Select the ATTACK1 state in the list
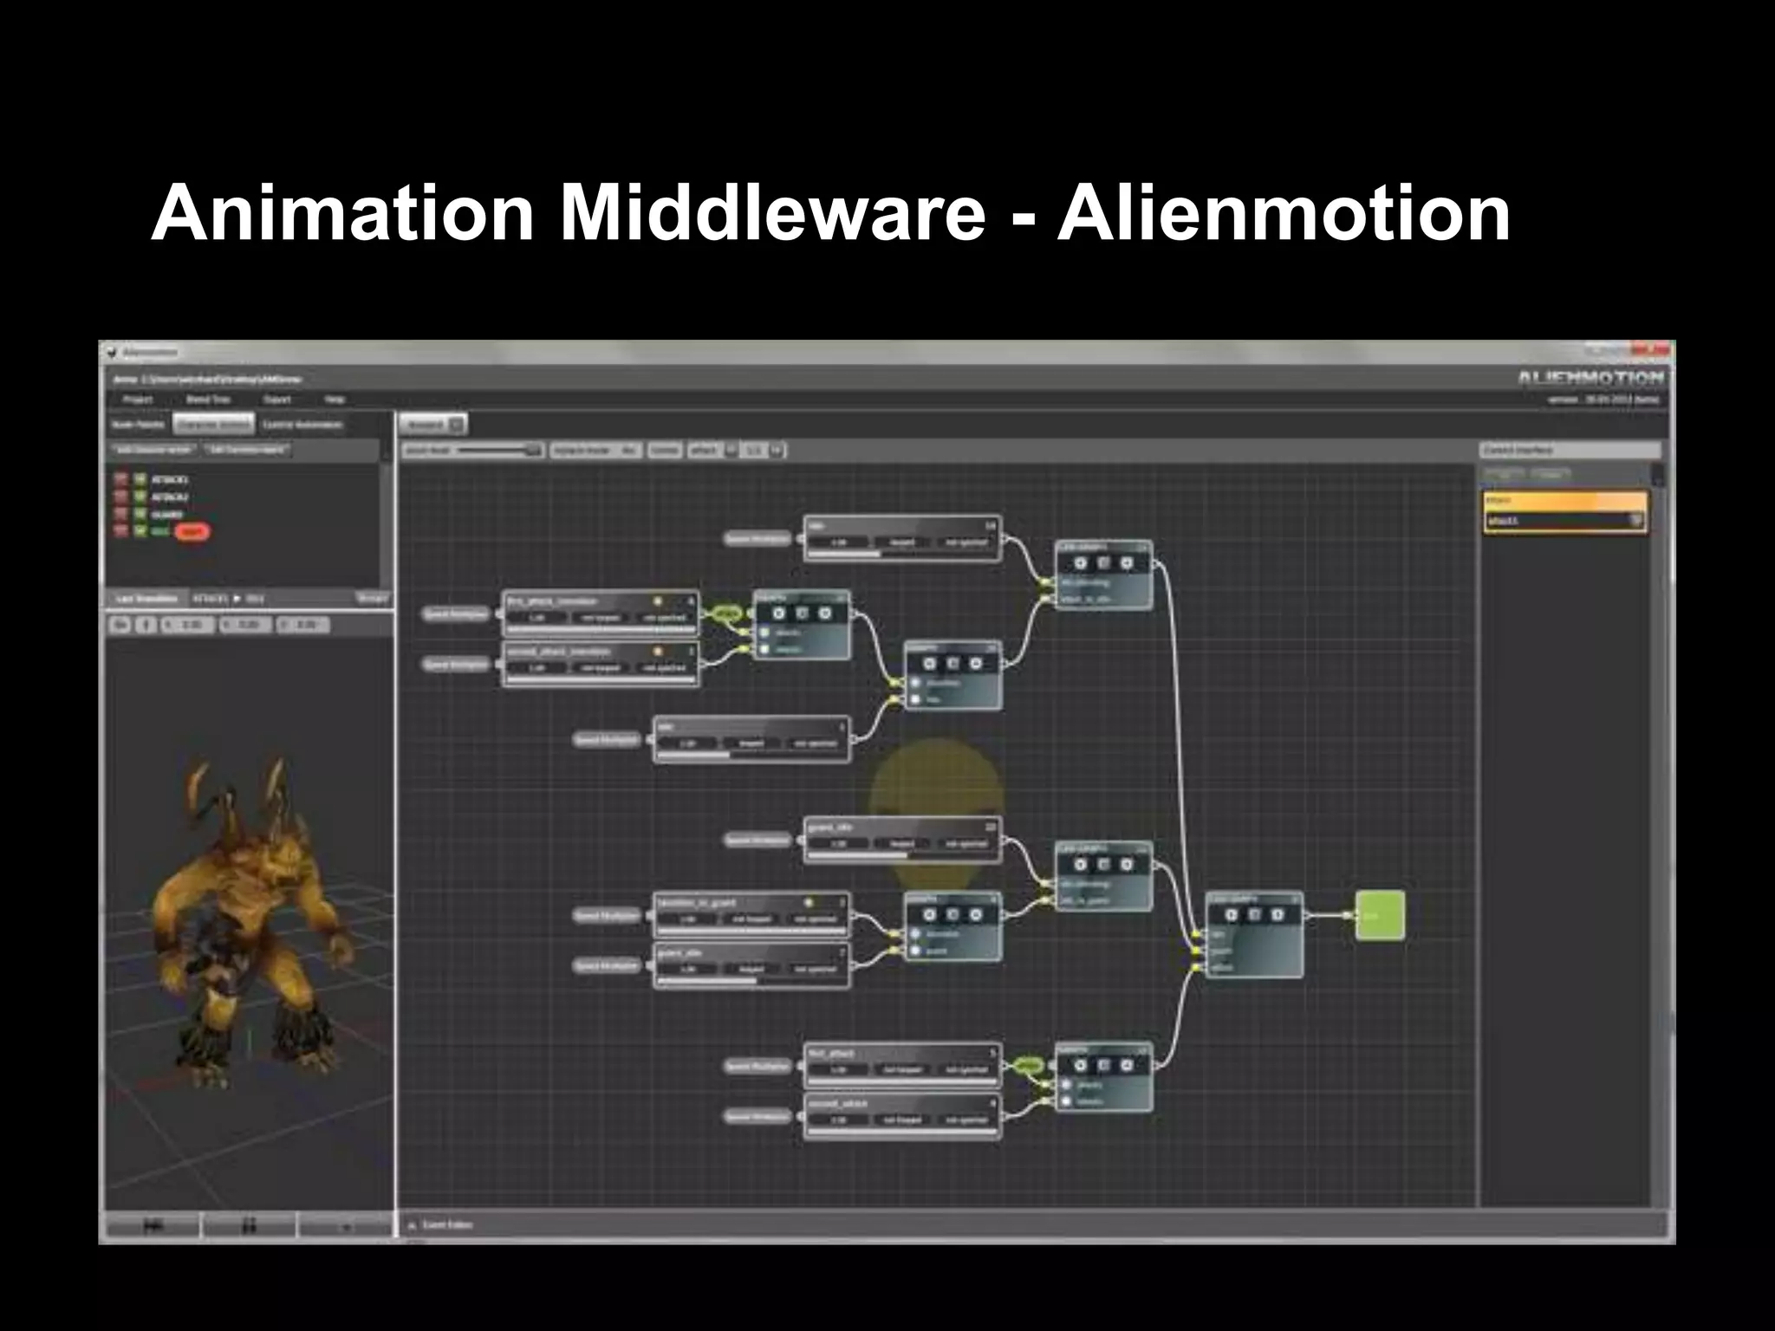 click(x=170, y=479)
